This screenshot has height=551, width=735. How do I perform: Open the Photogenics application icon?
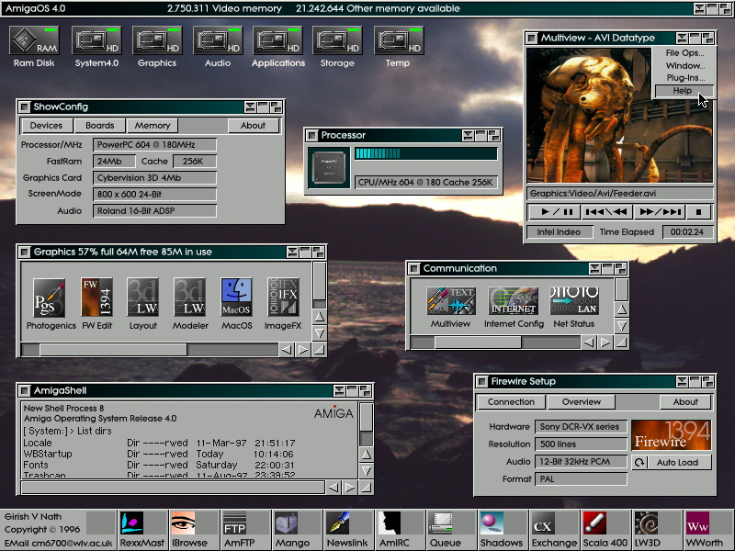coord(50,298)
